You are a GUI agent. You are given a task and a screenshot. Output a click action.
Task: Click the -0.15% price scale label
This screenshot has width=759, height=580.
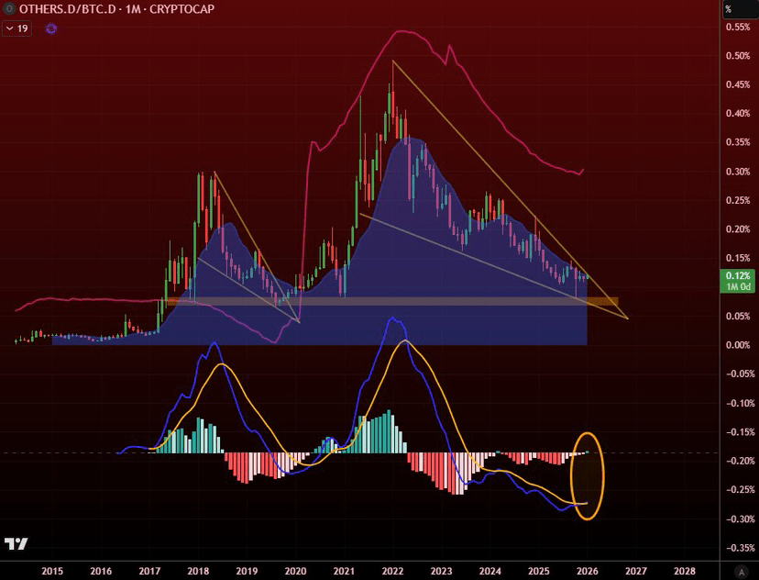click(x=740, y=431)
